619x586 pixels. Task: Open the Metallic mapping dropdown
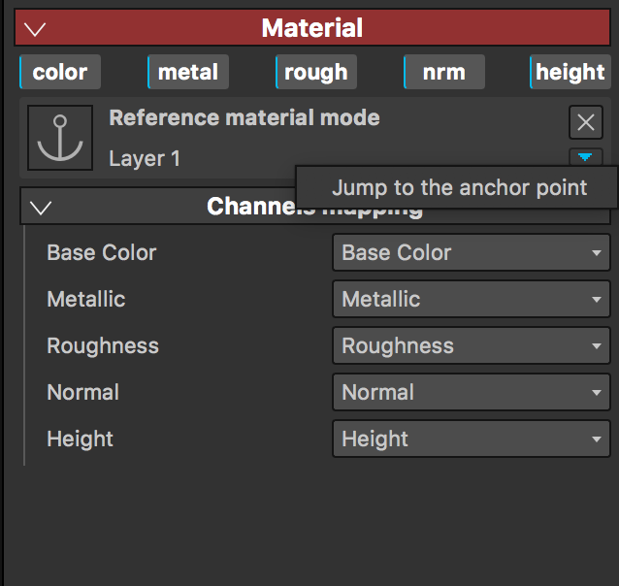click(471, 300)
